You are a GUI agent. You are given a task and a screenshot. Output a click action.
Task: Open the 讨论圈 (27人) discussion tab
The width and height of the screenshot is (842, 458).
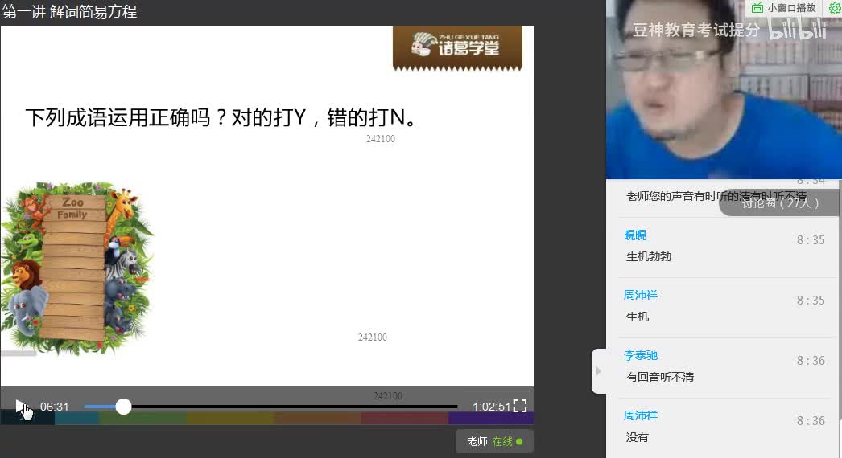[x=780, y=202]
